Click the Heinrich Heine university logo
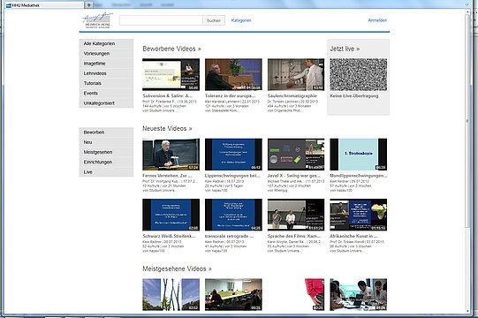Viewport: 478px width, 318px height. pyautogui.click(x=97, y=20)
